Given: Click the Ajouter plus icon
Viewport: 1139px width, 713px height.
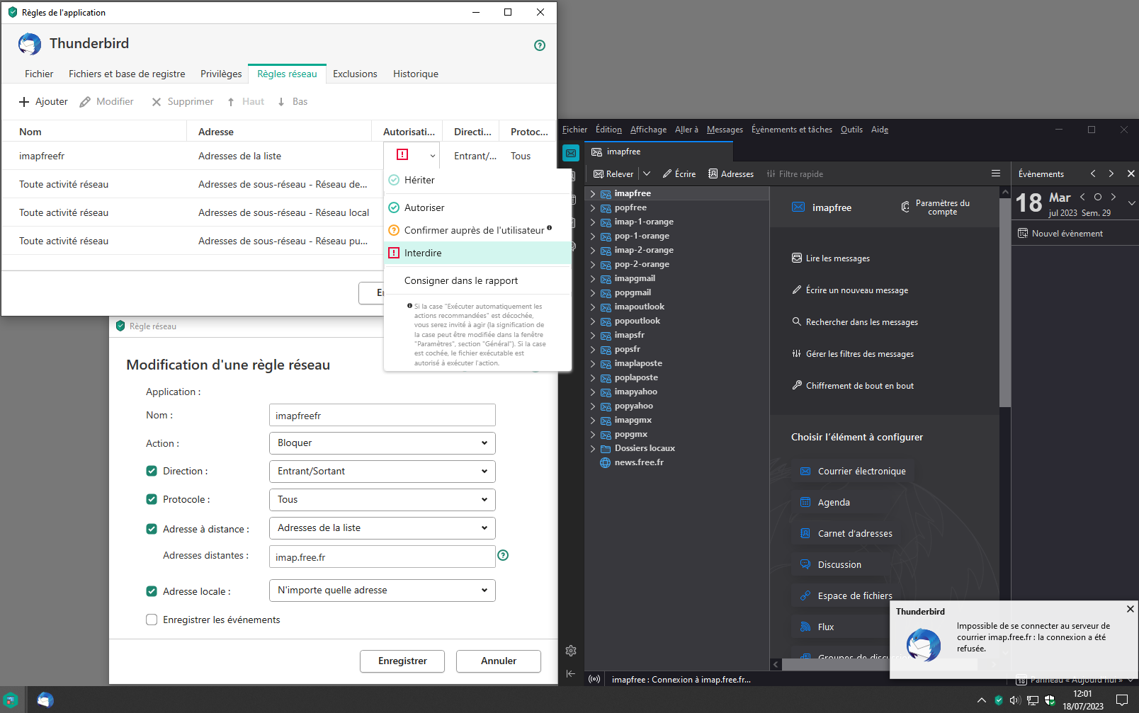Looking at the screenshot, I should pyautogui.click(x=24, y=102).
